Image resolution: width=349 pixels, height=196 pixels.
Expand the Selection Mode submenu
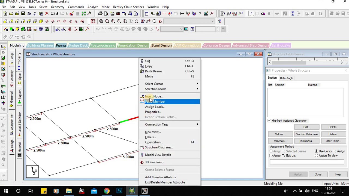point(170,89)
